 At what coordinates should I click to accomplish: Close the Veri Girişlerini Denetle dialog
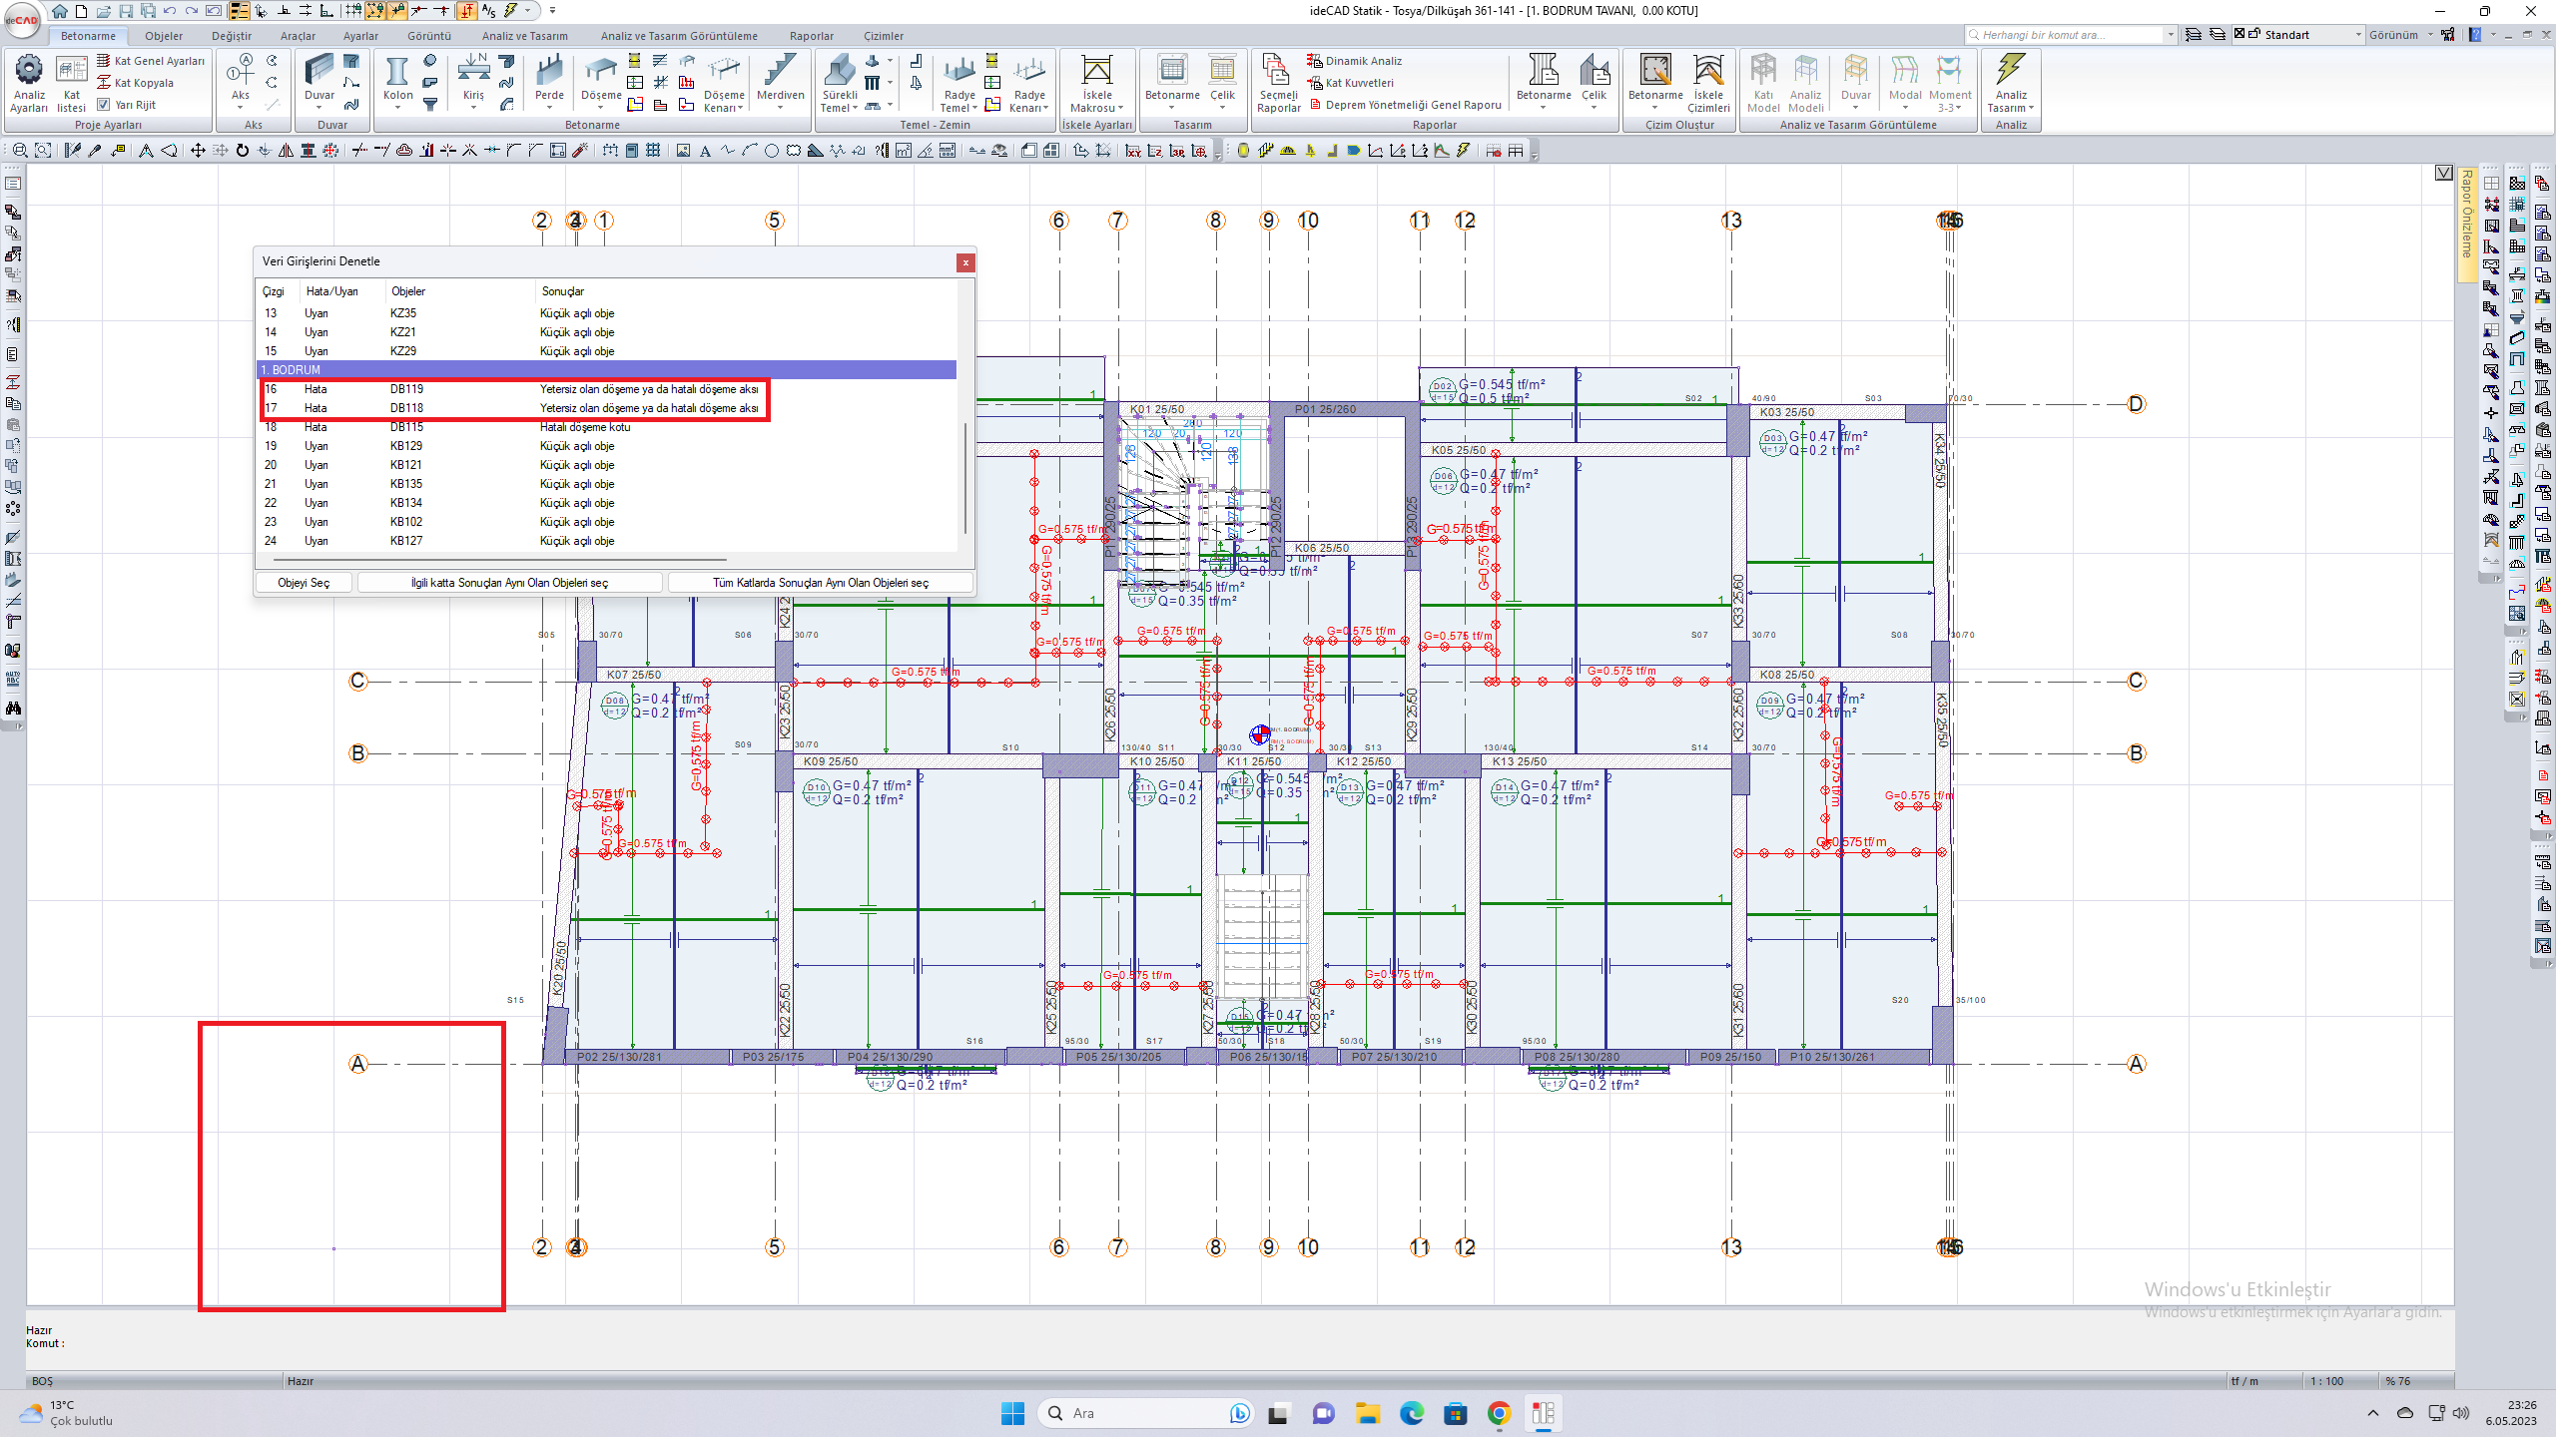click(965, 262)
